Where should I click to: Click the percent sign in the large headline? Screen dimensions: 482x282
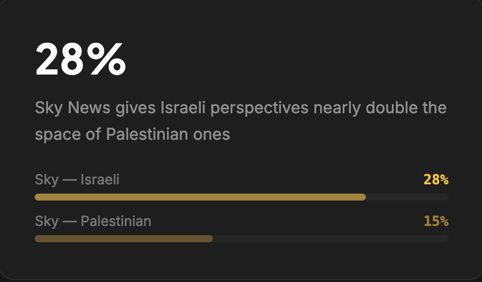click(x=107, y=60)
